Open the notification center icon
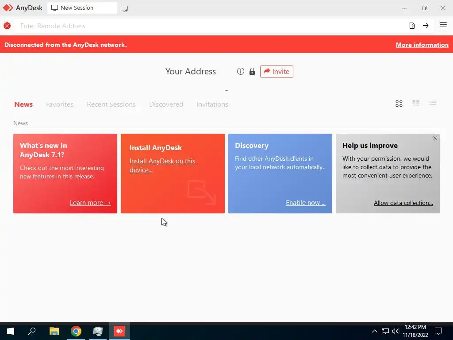Screen dimensions: 453x340 (438, 331)
